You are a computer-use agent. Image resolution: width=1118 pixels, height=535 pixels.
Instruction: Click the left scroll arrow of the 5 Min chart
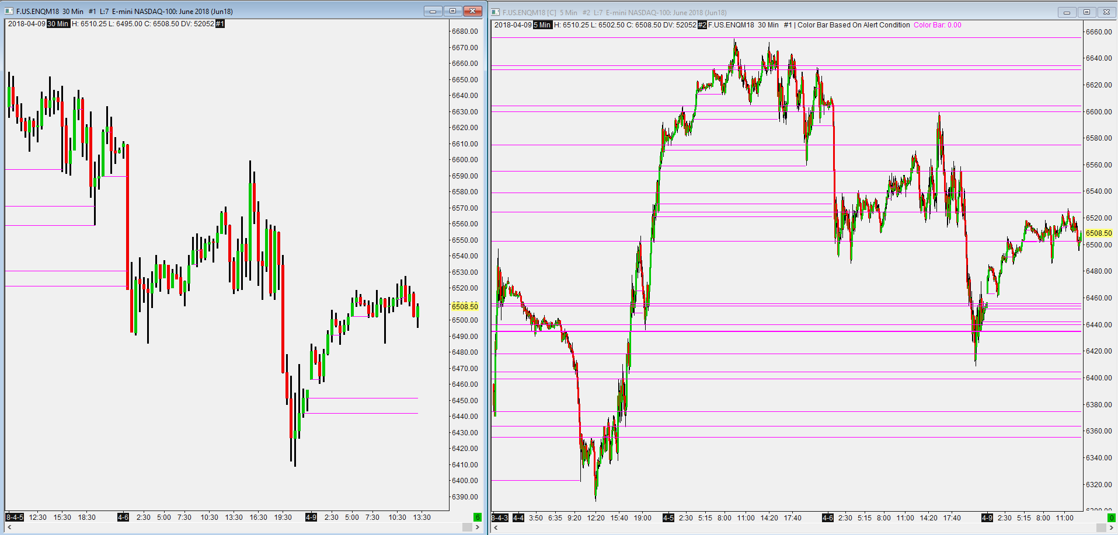pyautogui.click(x=496, y=527)
